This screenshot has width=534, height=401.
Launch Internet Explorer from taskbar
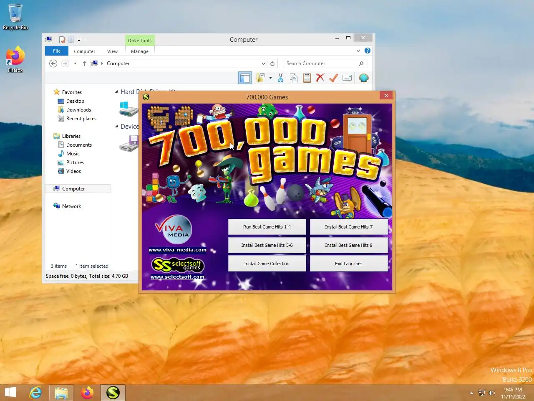[x=35, y=393]
